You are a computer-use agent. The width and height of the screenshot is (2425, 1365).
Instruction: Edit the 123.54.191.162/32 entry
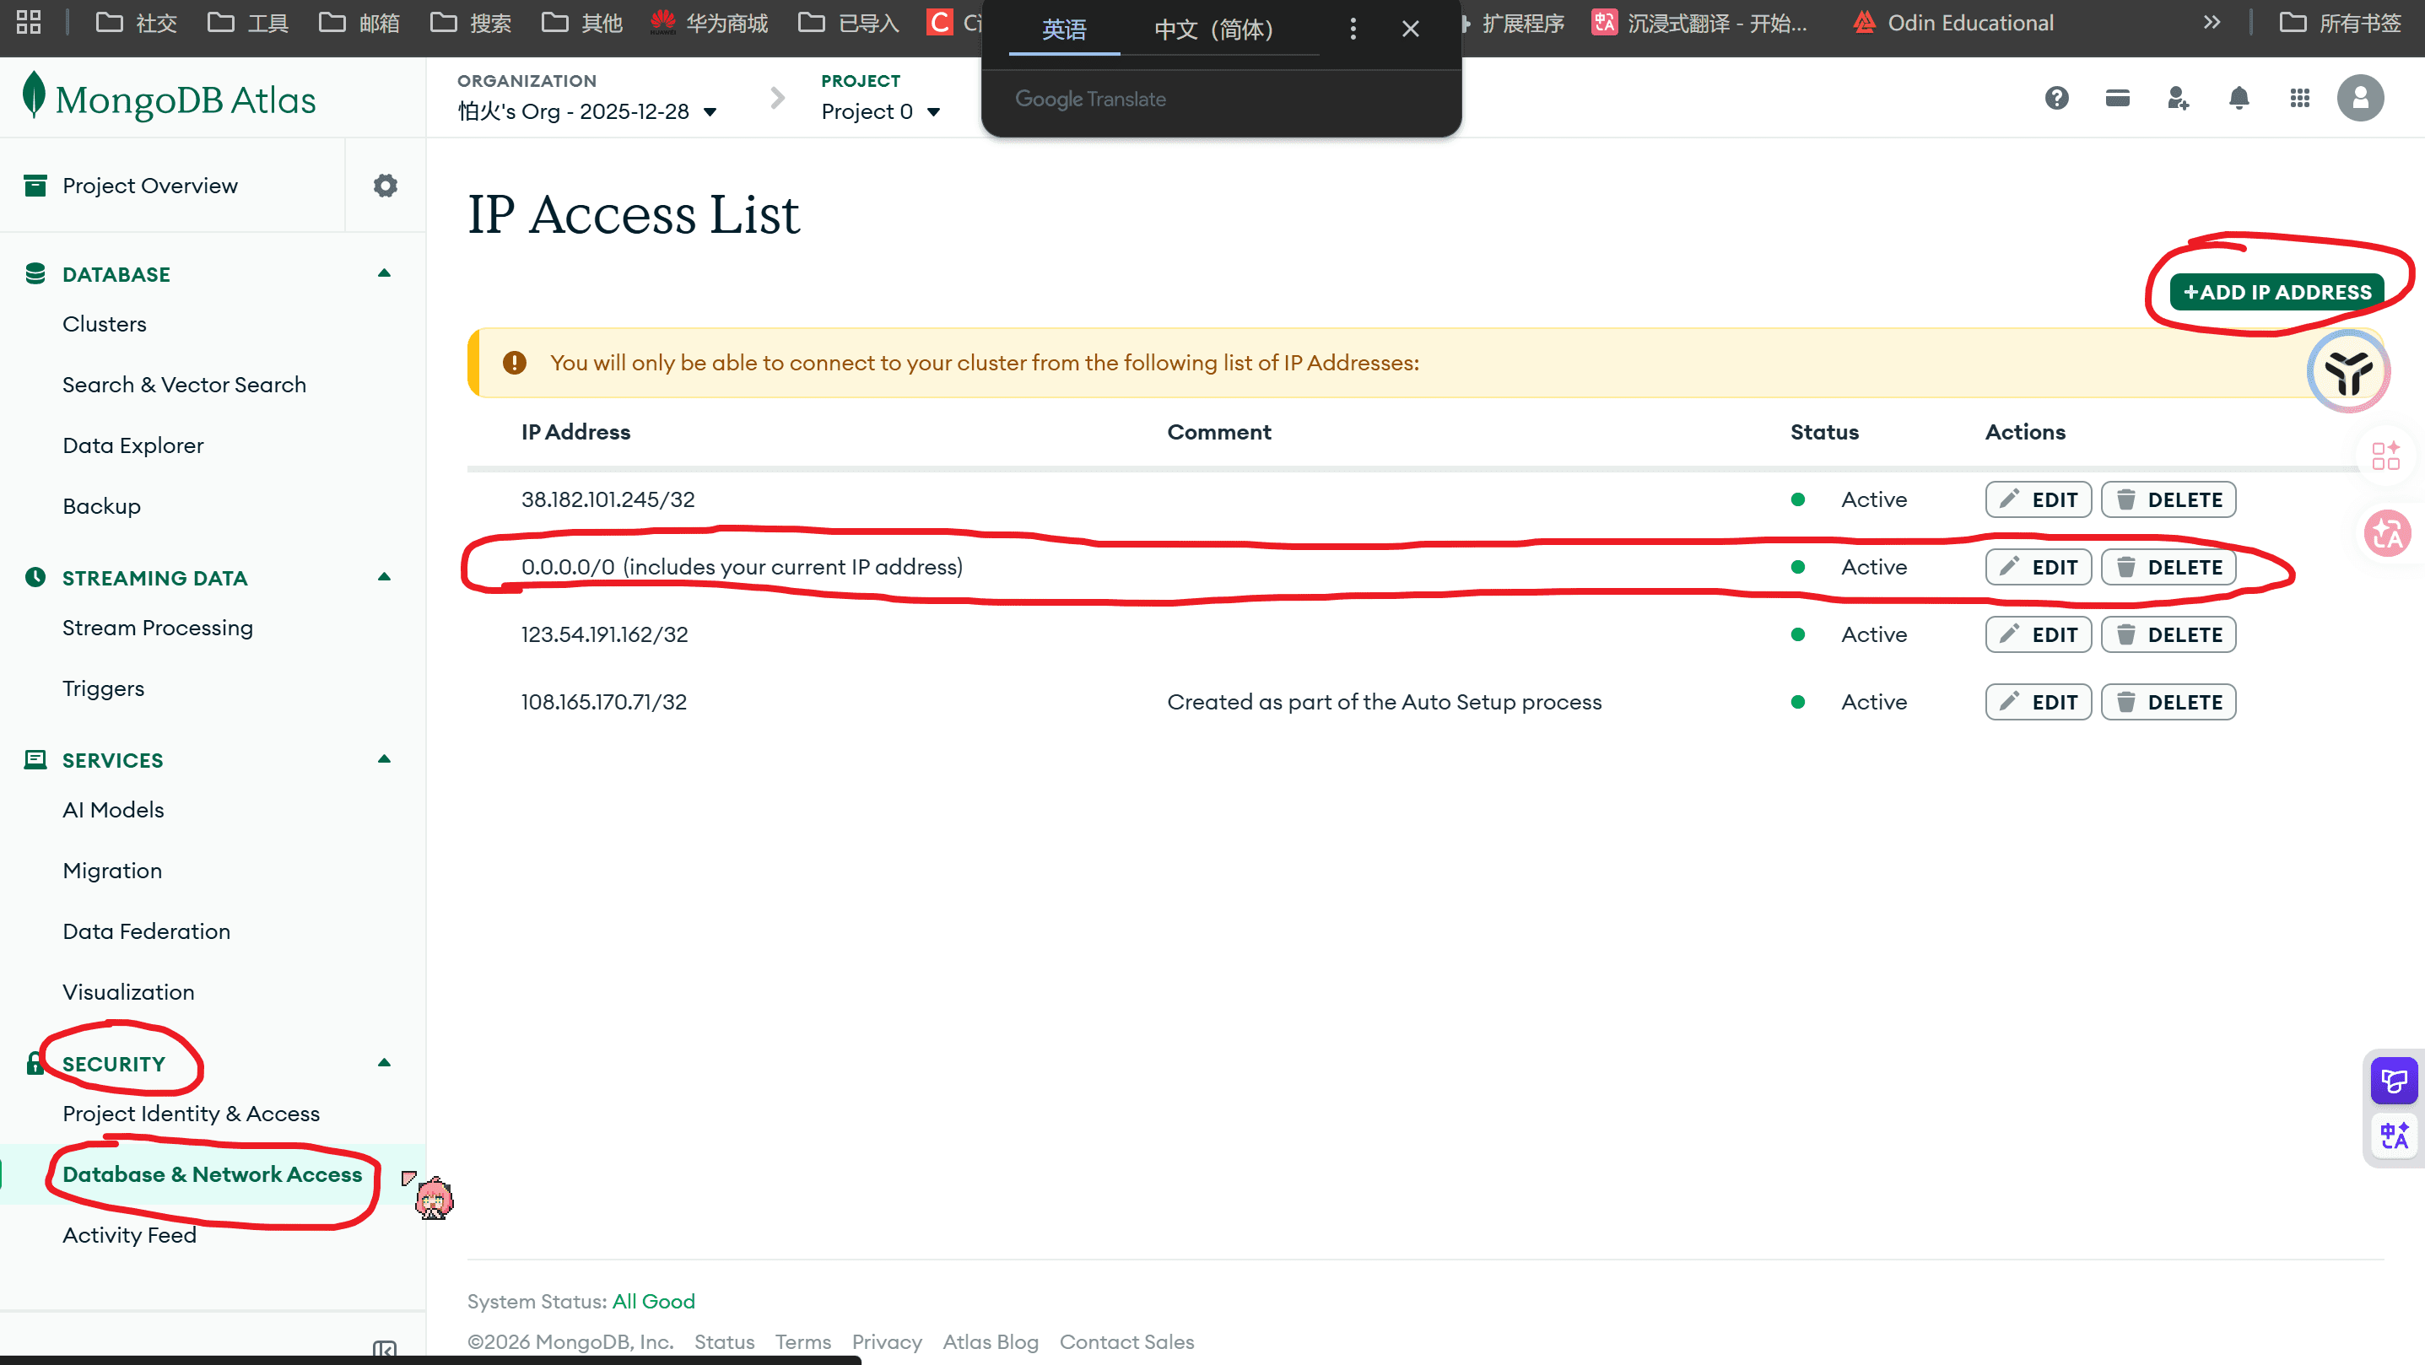[2038, 634]
